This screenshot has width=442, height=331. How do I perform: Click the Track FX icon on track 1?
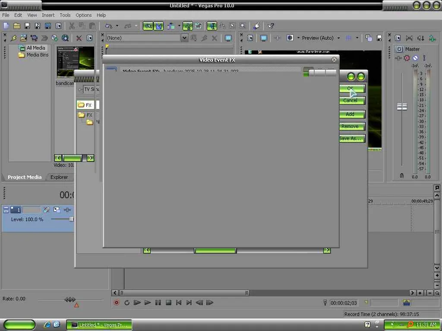point(67,210)
